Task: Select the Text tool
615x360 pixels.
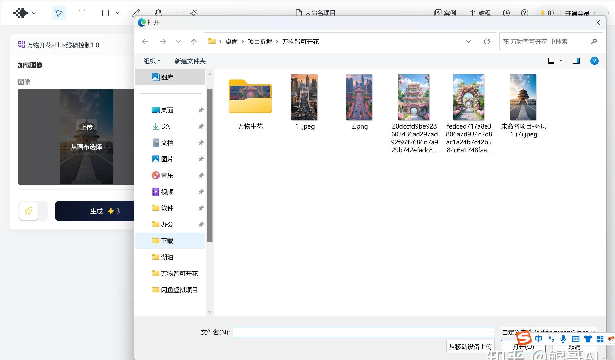Action: (x=82, y=13)
